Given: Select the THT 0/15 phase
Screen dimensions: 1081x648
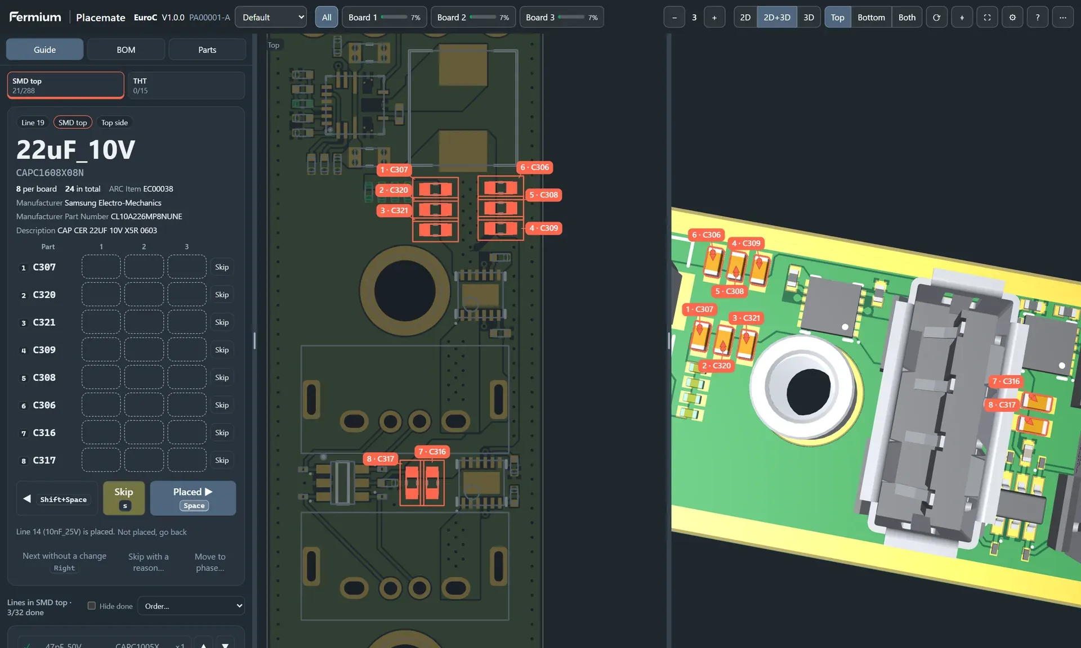Looking at the screenshot, I should click(x=186, y=85).
